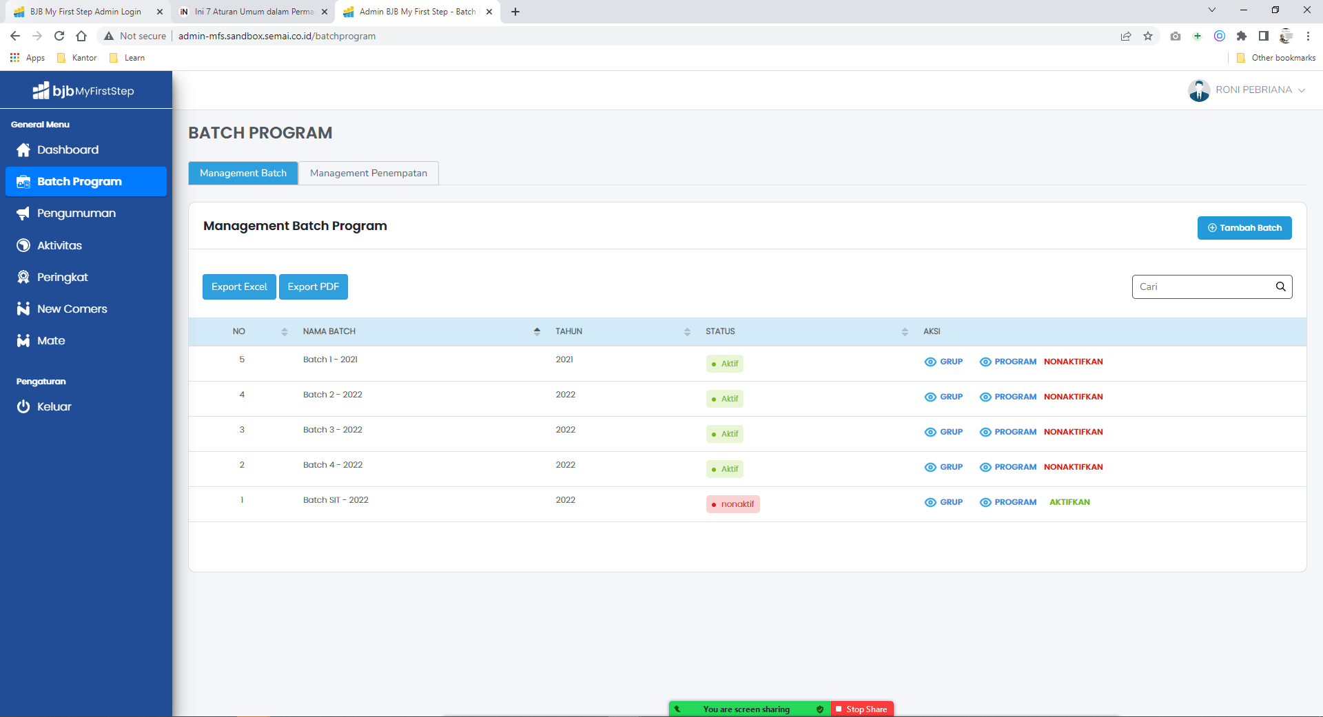Open the Mate sidebar icon
The height and width of the screenshot is (717, 1323).
coord(23,341)
